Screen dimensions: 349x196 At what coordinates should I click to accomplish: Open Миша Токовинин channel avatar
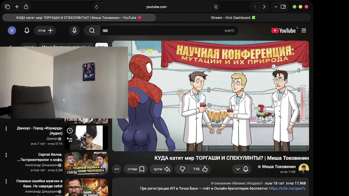[304, 169]
